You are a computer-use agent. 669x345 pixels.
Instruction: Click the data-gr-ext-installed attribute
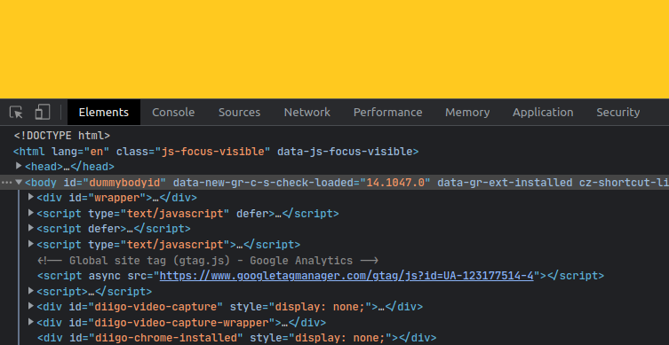(505, 183)
